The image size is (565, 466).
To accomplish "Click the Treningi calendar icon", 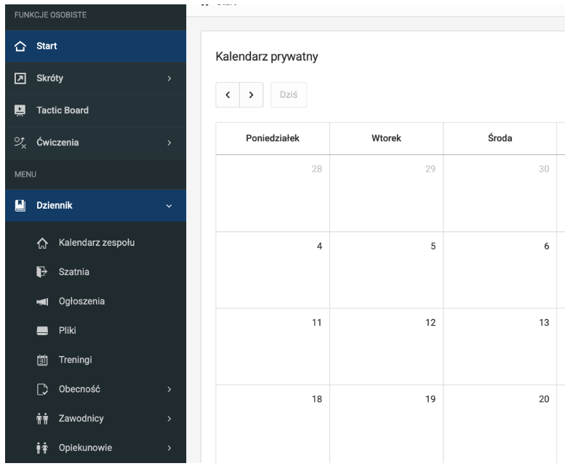I will 42,359.
